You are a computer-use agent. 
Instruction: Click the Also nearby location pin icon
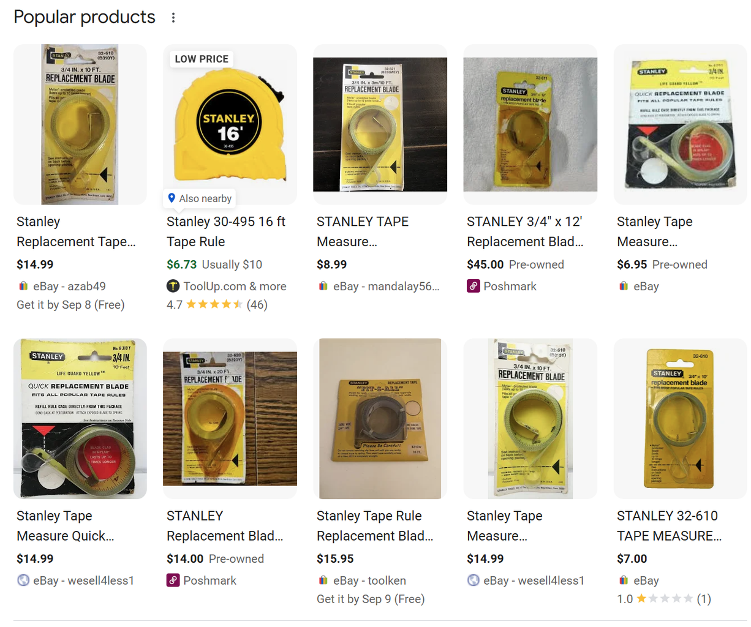click(x=172, y=198)
